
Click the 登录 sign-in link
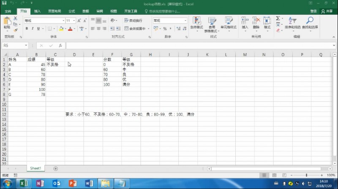click(313, 11)
